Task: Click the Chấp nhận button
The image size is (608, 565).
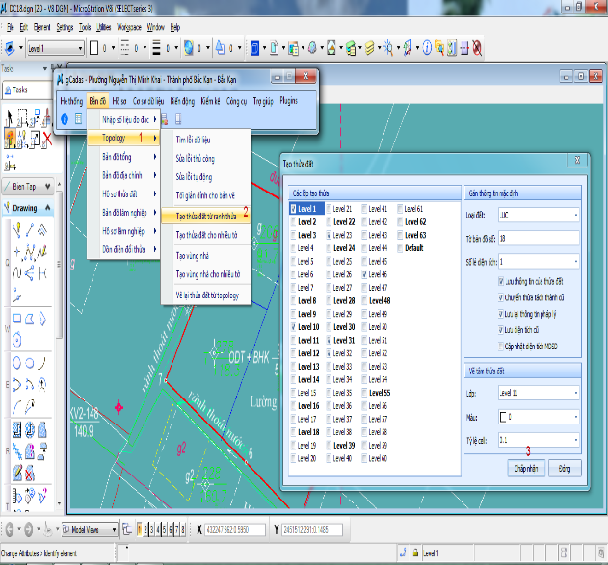Action: 526,467
